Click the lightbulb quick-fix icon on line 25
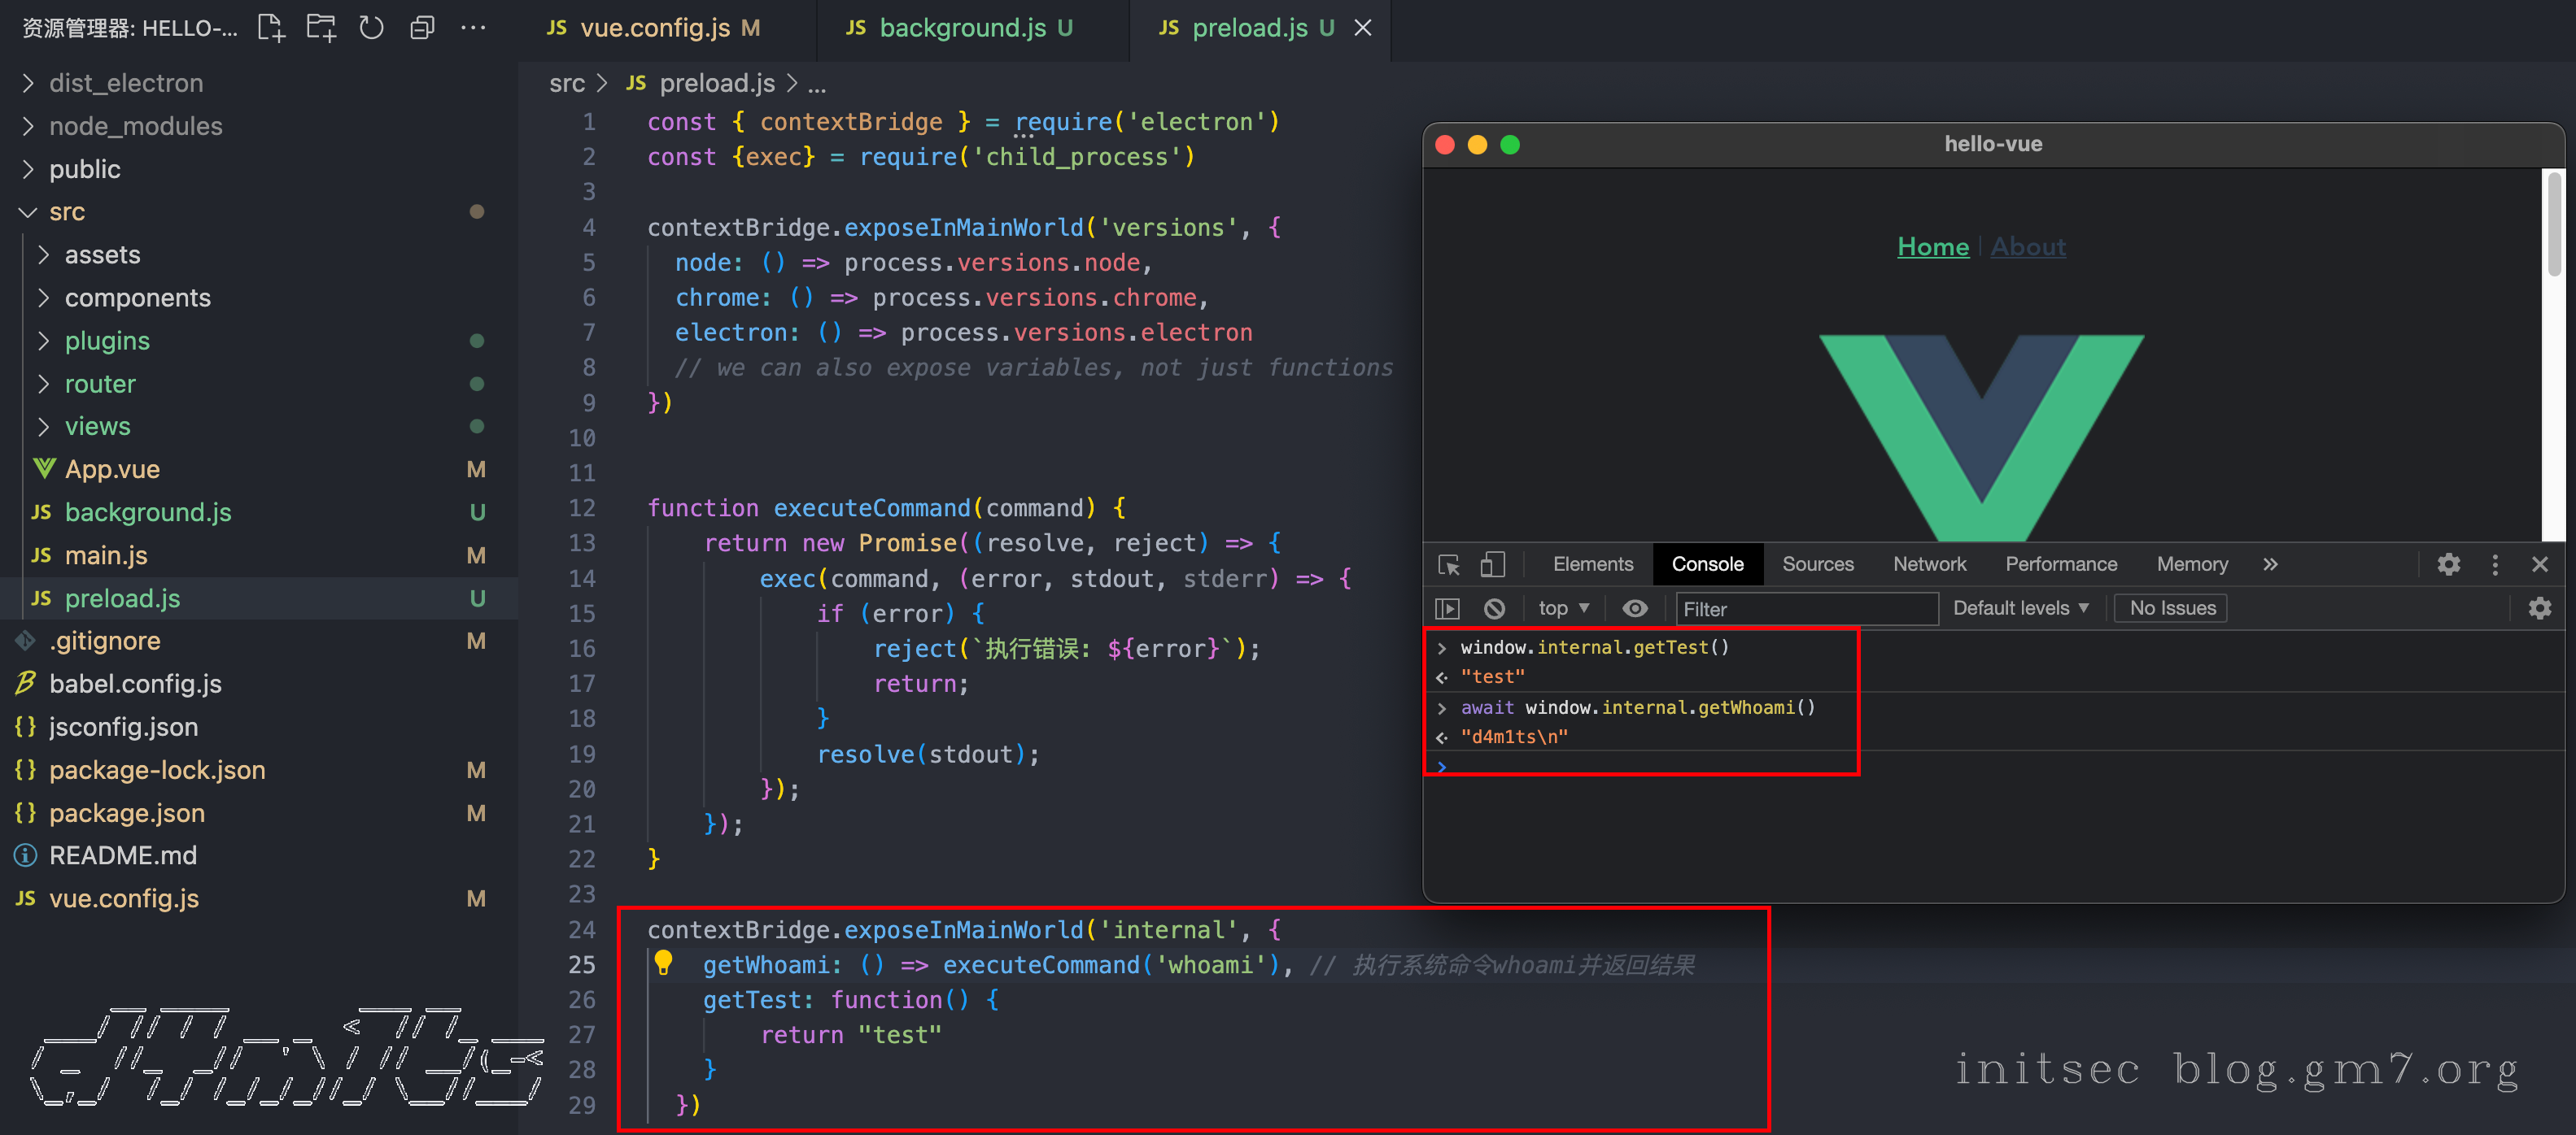This screenshot has height=1135, width=2576. pyautogui.click(x=663, y=963)
